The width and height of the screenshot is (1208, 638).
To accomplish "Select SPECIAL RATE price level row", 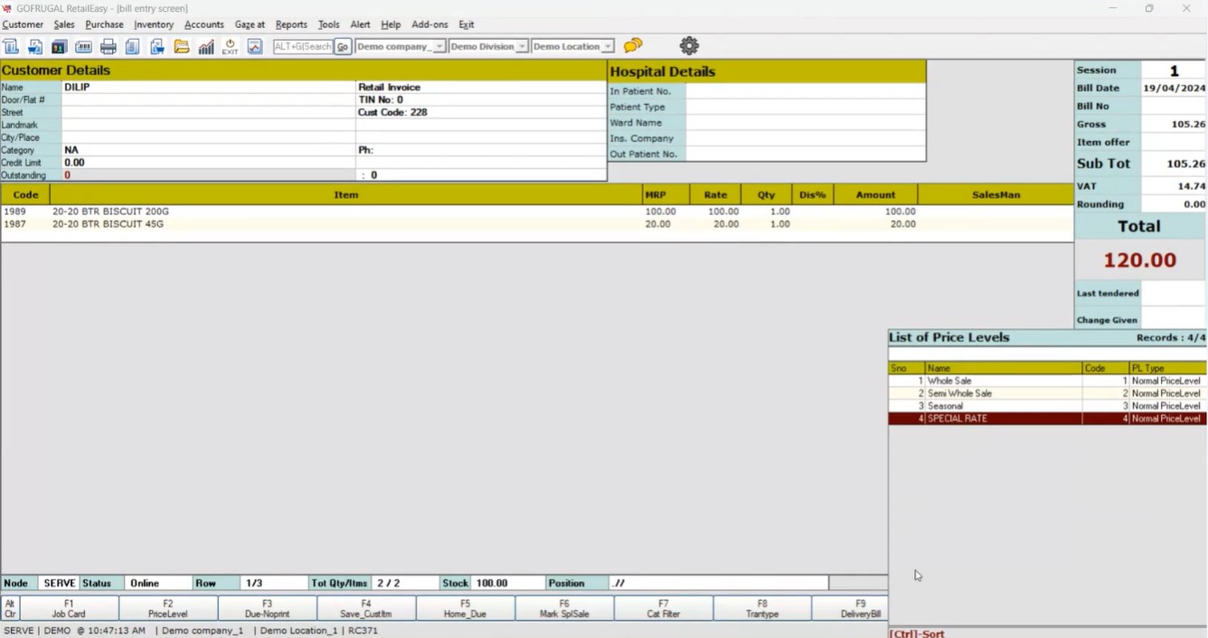I will [x=1047, y=419].
